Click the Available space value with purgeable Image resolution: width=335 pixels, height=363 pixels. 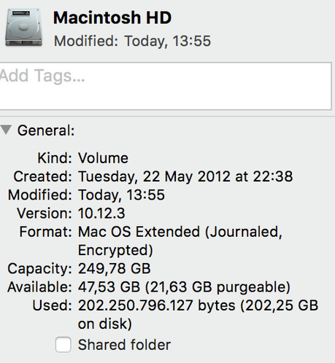point(184,287)
